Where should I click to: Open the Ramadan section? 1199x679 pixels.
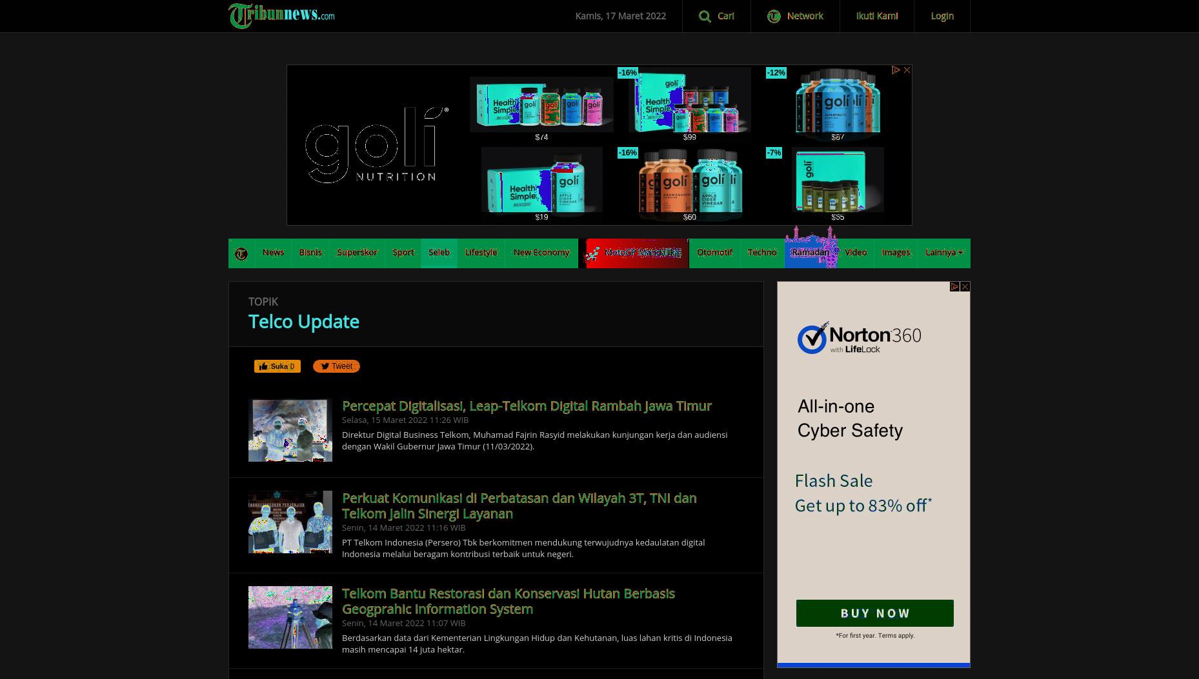pos(811,253)
